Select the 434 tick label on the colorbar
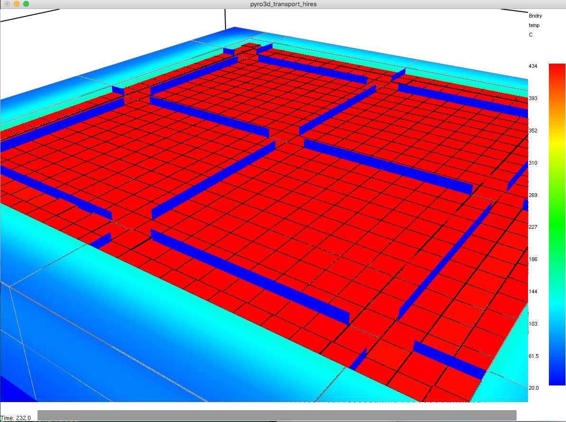The image size is (566, 422). [x=533, y=66]
